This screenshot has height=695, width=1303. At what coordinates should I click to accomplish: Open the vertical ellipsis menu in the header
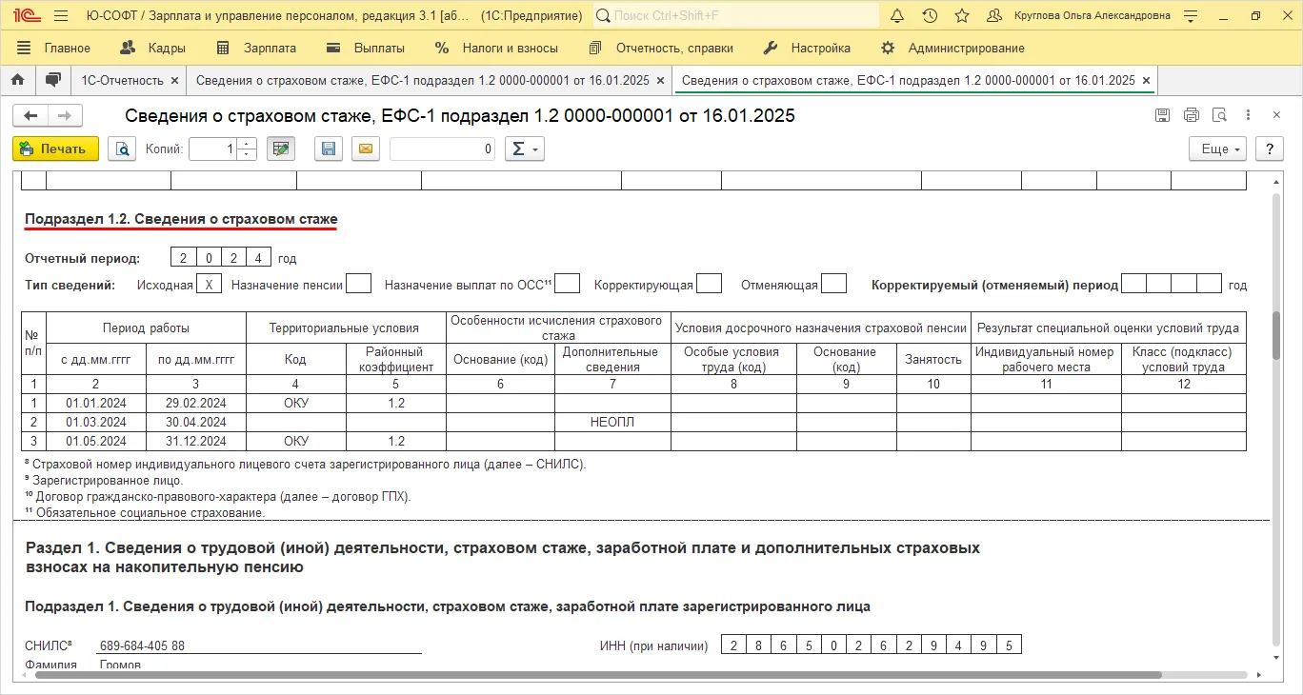1248,115
